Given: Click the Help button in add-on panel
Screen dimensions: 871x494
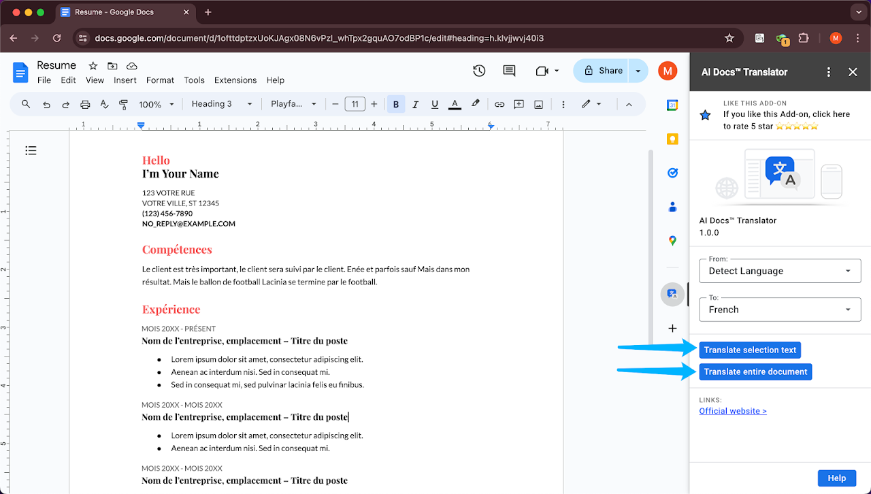Looking at the screenshot, I should [837, 478].
